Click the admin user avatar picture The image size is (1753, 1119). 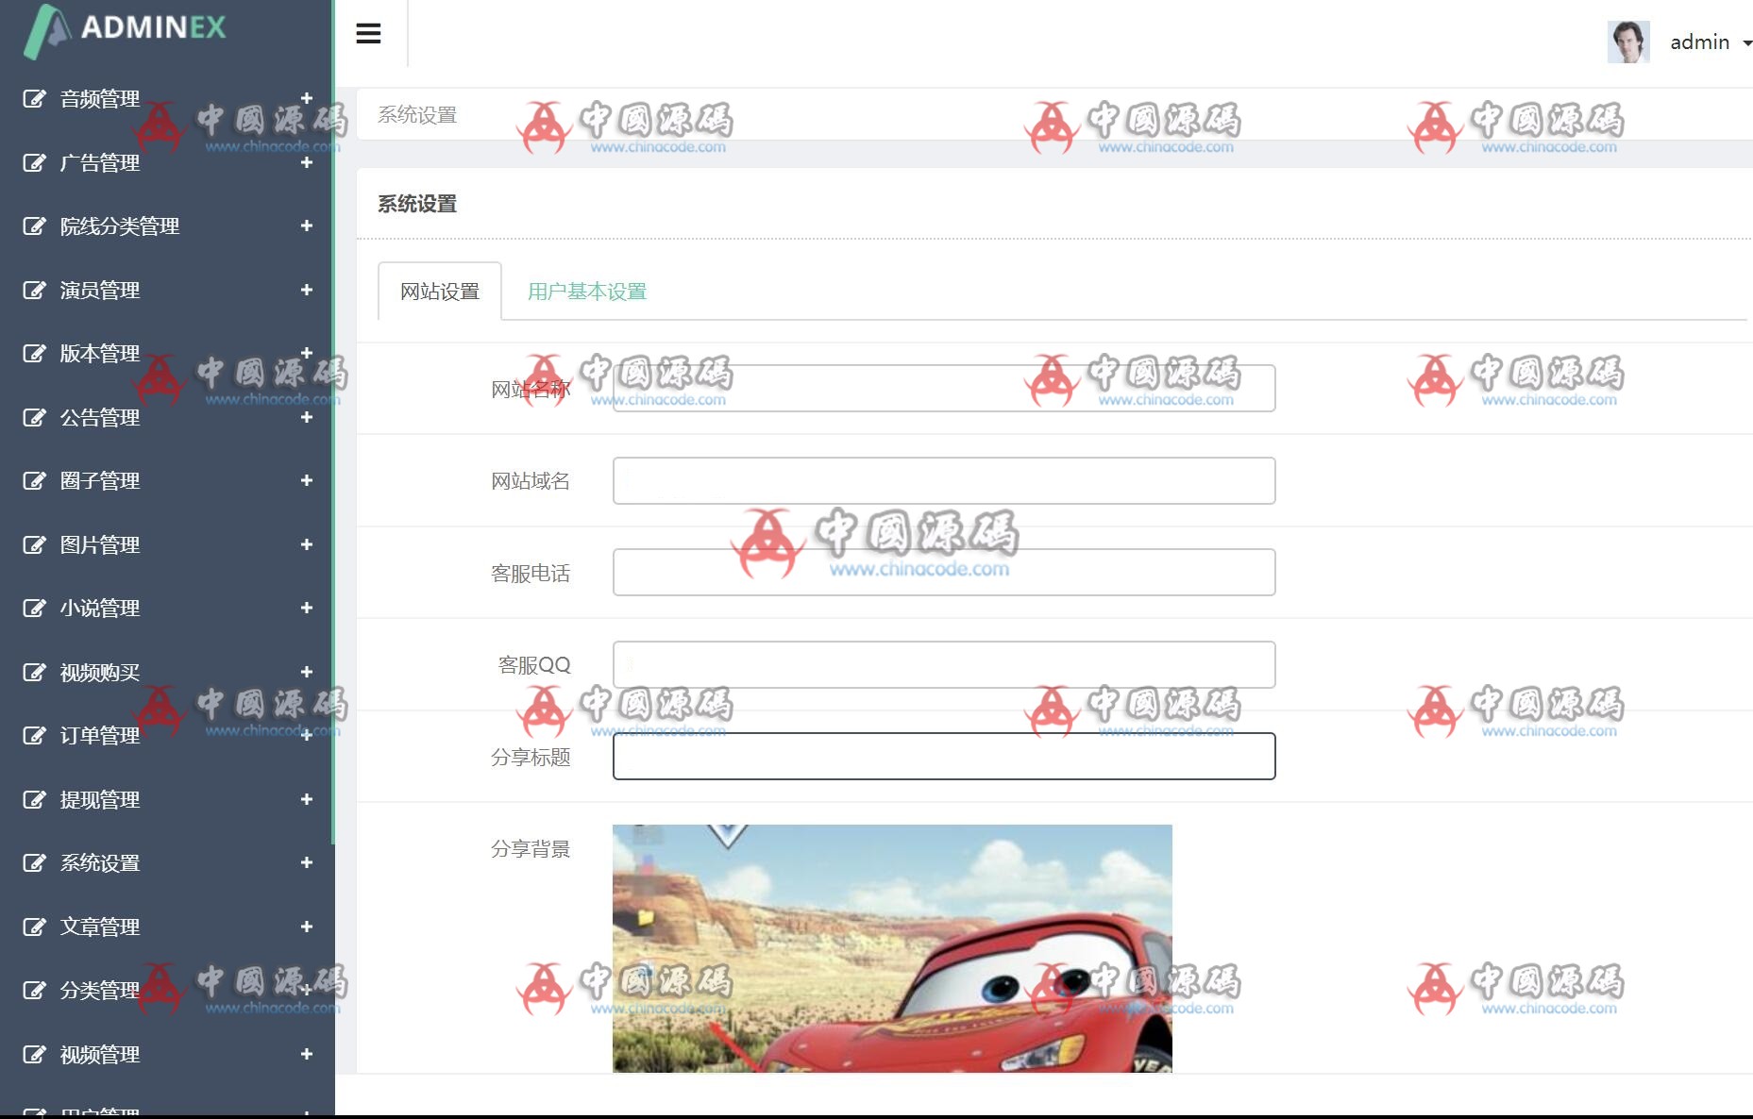1627,42
